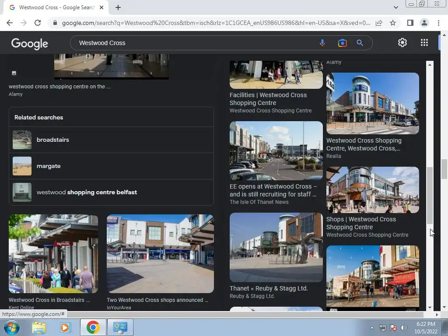The image size is (448, 336).
Task: Click the Action Center flag icon
Action: coord(393,328)
